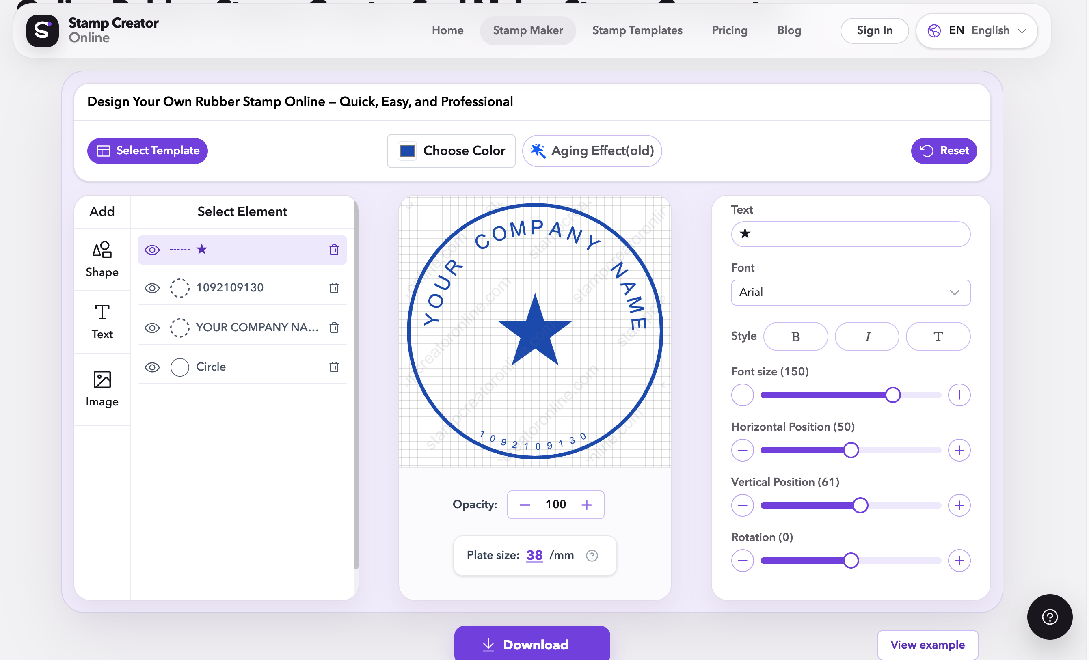Decrease rotation with minus button
Image resolution: width=1089 pixels, height=660 pixels.
click(x=743, y=561)
